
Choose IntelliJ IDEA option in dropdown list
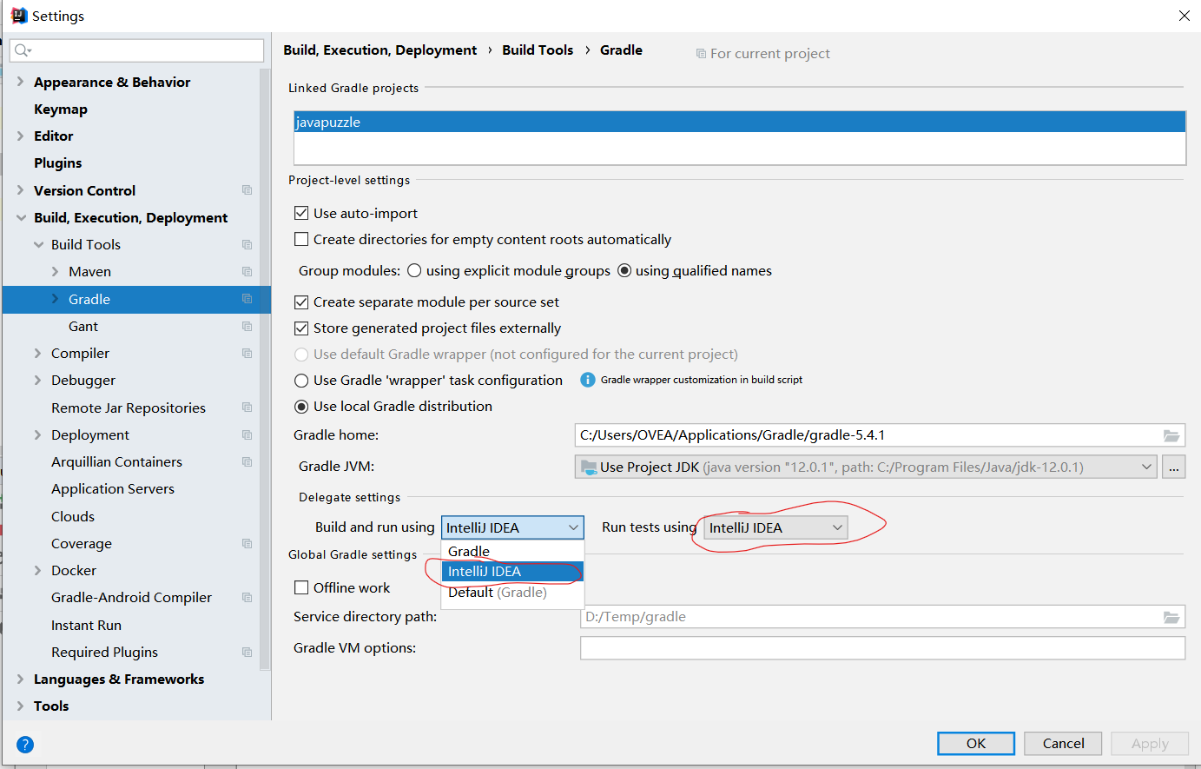coord(512,572)
